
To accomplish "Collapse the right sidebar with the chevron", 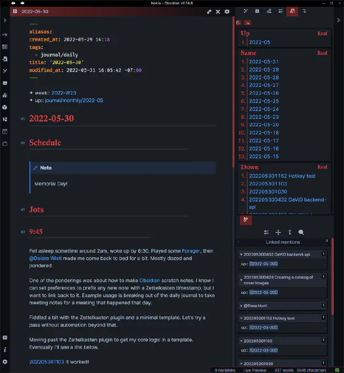I will pos(339,20).
